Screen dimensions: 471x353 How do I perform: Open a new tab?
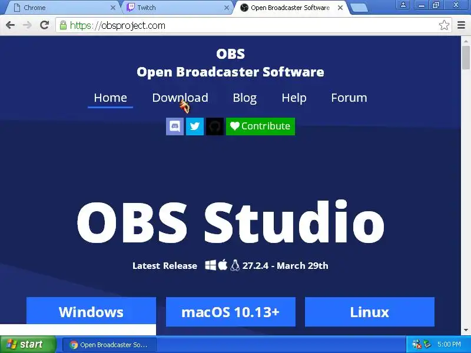point(359,8)
